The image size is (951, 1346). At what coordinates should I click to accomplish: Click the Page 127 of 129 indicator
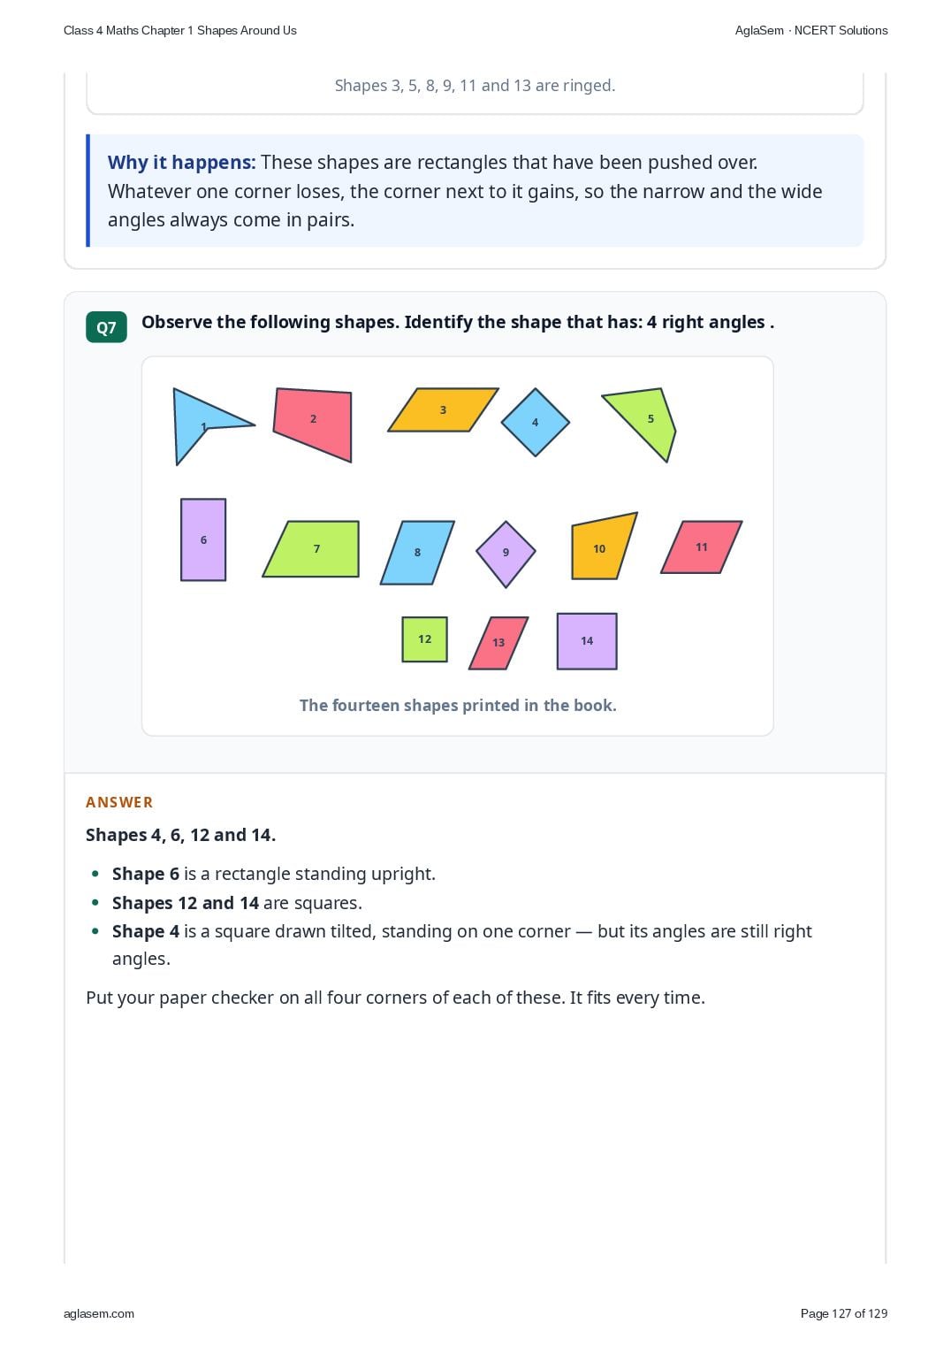[843, 1313]
